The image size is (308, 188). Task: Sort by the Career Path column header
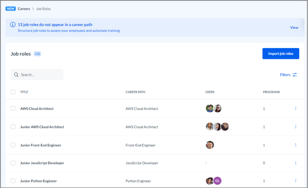pyautogui.click(x=135, y=92)
